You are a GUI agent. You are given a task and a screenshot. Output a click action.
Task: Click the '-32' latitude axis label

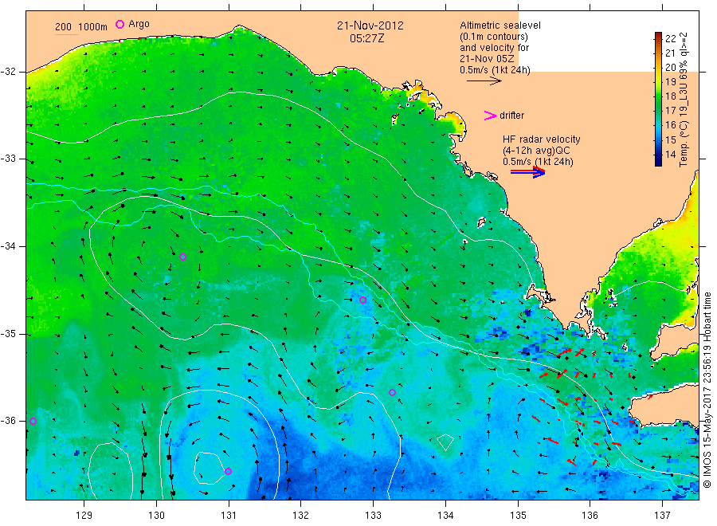point(8,72)
